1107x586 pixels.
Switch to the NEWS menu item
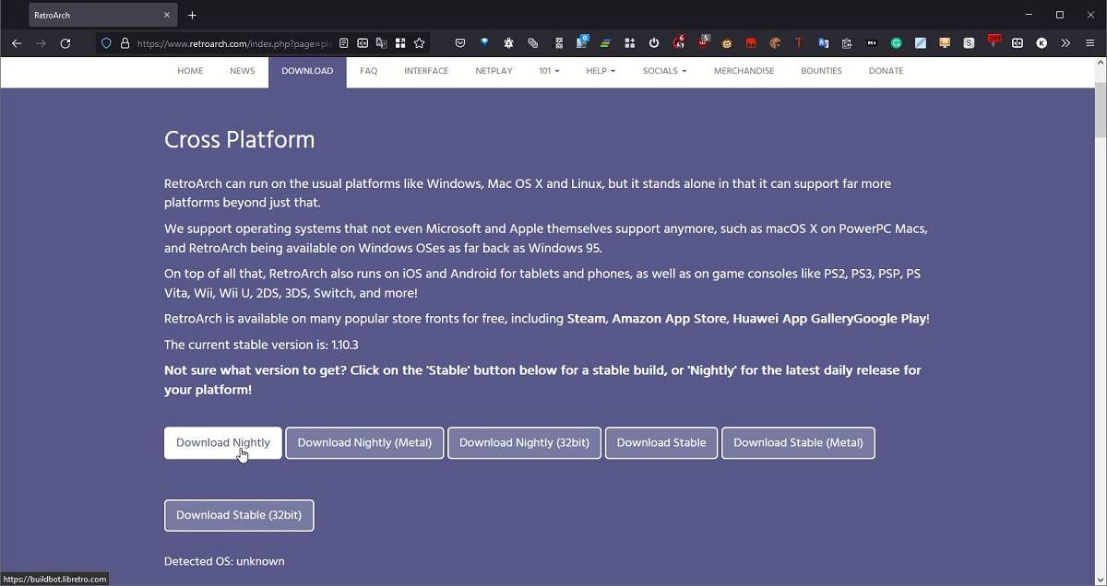[242, 71]
